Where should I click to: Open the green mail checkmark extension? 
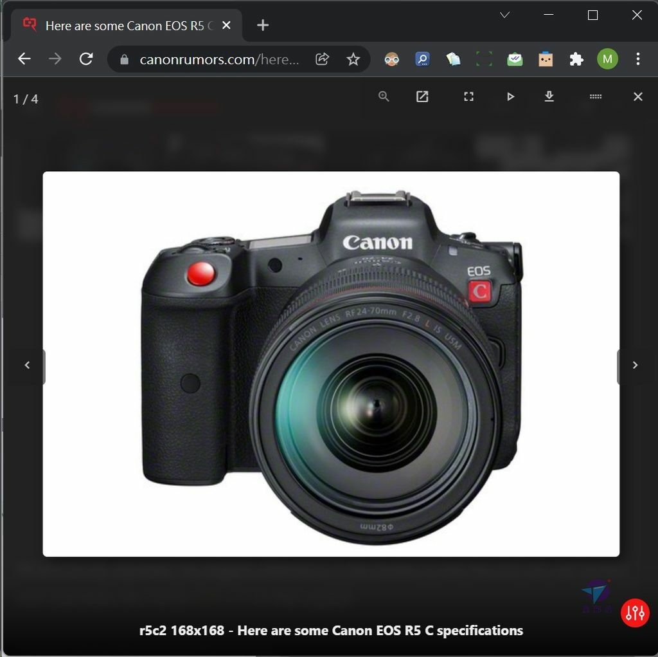pyautogui.click(x=515, y=59)
